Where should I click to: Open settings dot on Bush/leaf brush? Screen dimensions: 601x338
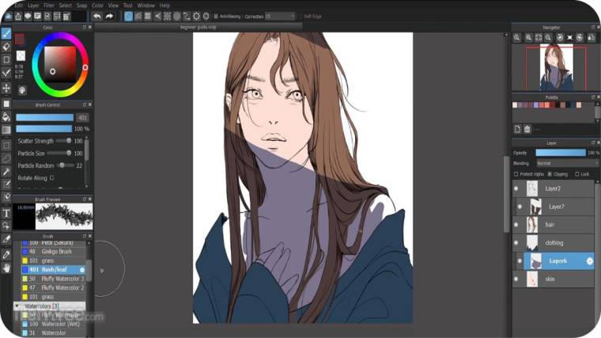(x=82, y=270)
